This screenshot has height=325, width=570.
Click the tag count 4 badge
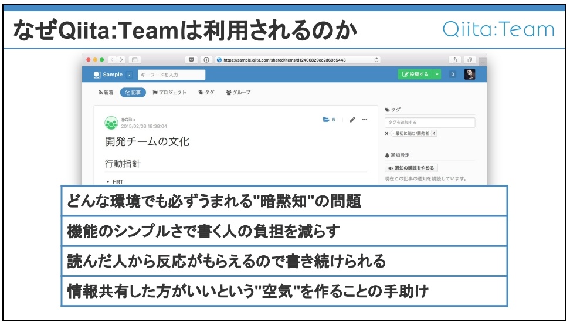point(434,133)
